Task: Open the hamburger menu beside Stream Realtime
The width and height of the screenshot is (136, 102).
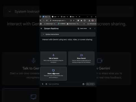Action: 41,28
